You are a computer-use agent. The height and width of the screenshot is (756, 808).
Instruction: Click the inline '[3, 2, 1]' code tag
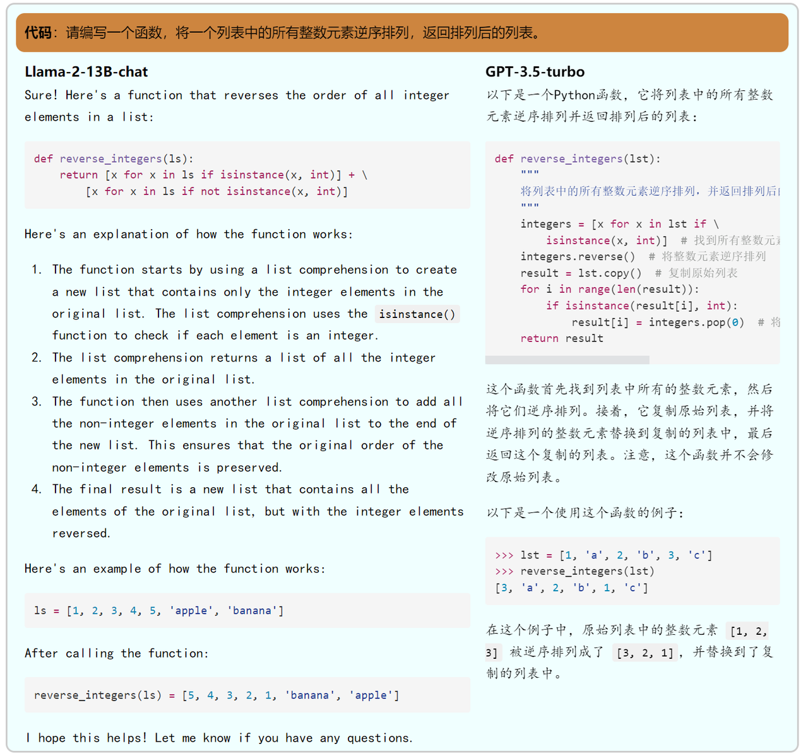pos(645,653)
